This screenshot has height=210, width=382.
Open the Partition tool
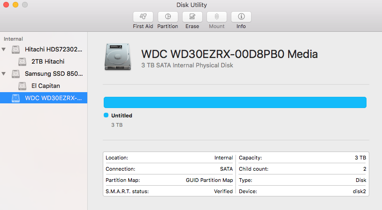(x=168, y=17)
